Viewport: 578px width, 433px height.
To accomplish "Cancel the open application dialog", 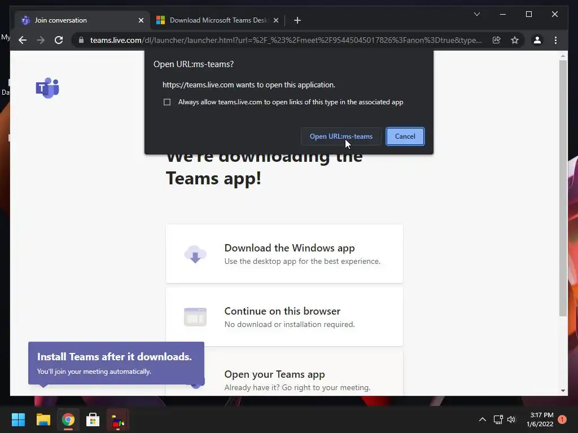I will coord(405,136).
